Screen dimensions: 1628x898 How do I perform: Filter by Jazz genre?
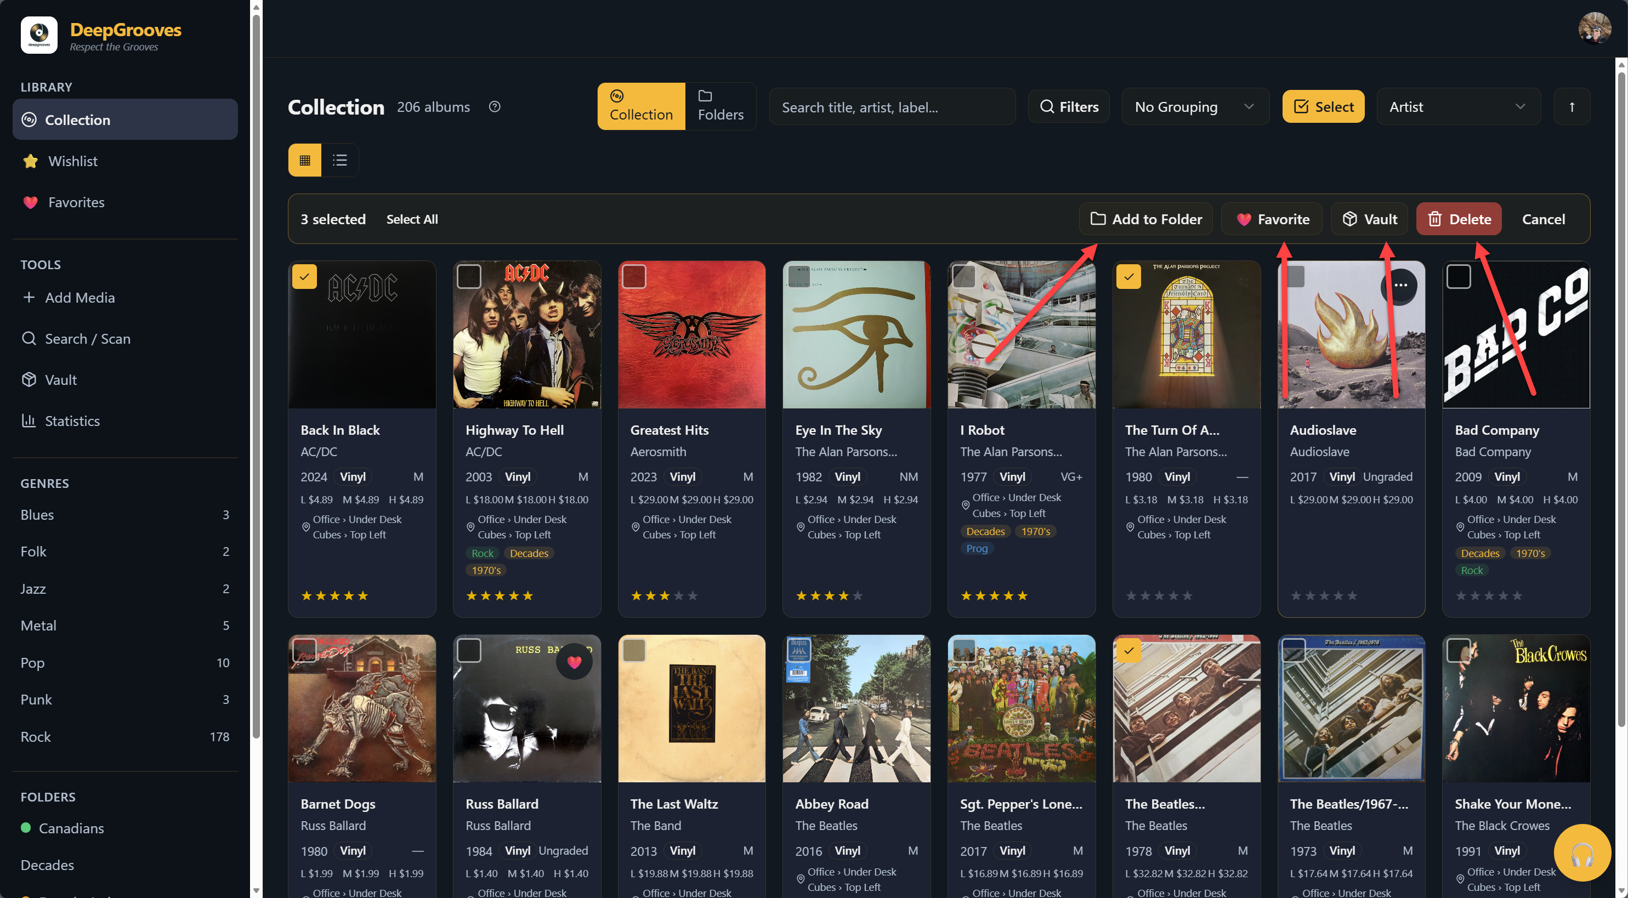click(124, 589)
